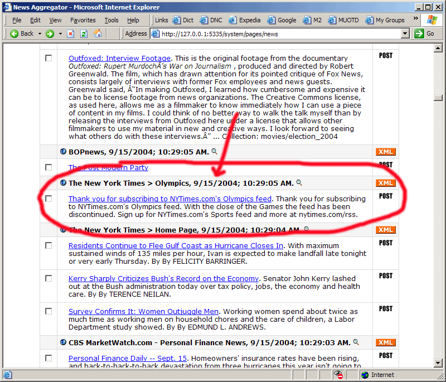Screen dimensions: 446x382
Task: Open the Favorites menu
Action: tap(83, 20)
